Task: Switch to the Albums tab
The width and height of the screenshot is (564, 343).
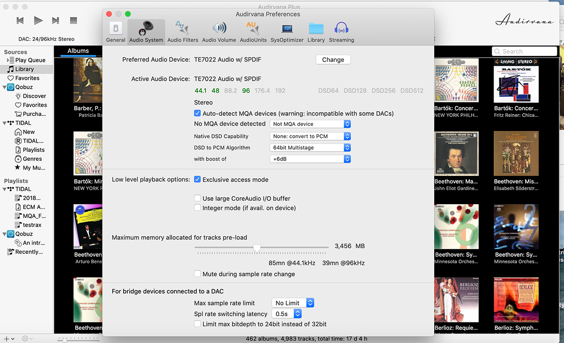Action: [x=78, y=51]
